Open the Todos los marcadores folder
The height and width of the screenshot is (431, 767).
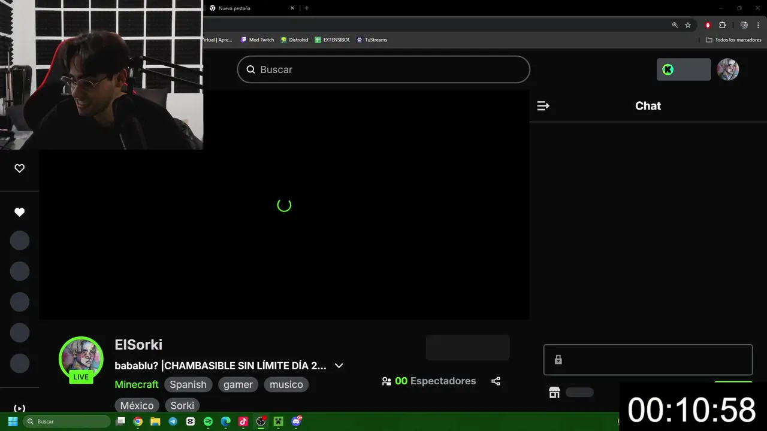733,40
